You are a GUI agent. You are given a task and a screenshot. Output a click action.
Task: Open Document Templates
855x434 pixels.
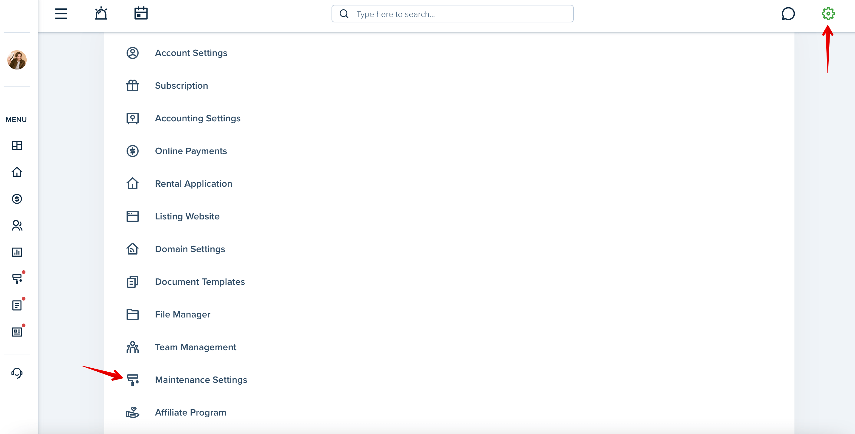(x=200, y=282)
